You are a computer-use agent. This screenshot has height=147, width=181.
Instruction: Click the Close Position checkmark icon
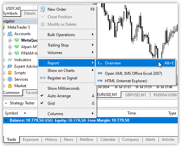[x=43, y=17]
